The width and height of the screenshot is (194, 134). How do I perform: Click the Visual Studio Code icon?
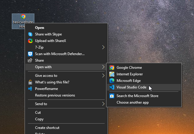tap(112, 87)
